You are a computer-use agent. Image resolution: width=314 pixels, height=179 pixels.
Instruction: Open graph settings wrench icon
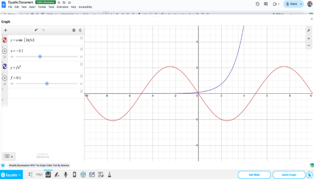309,30
